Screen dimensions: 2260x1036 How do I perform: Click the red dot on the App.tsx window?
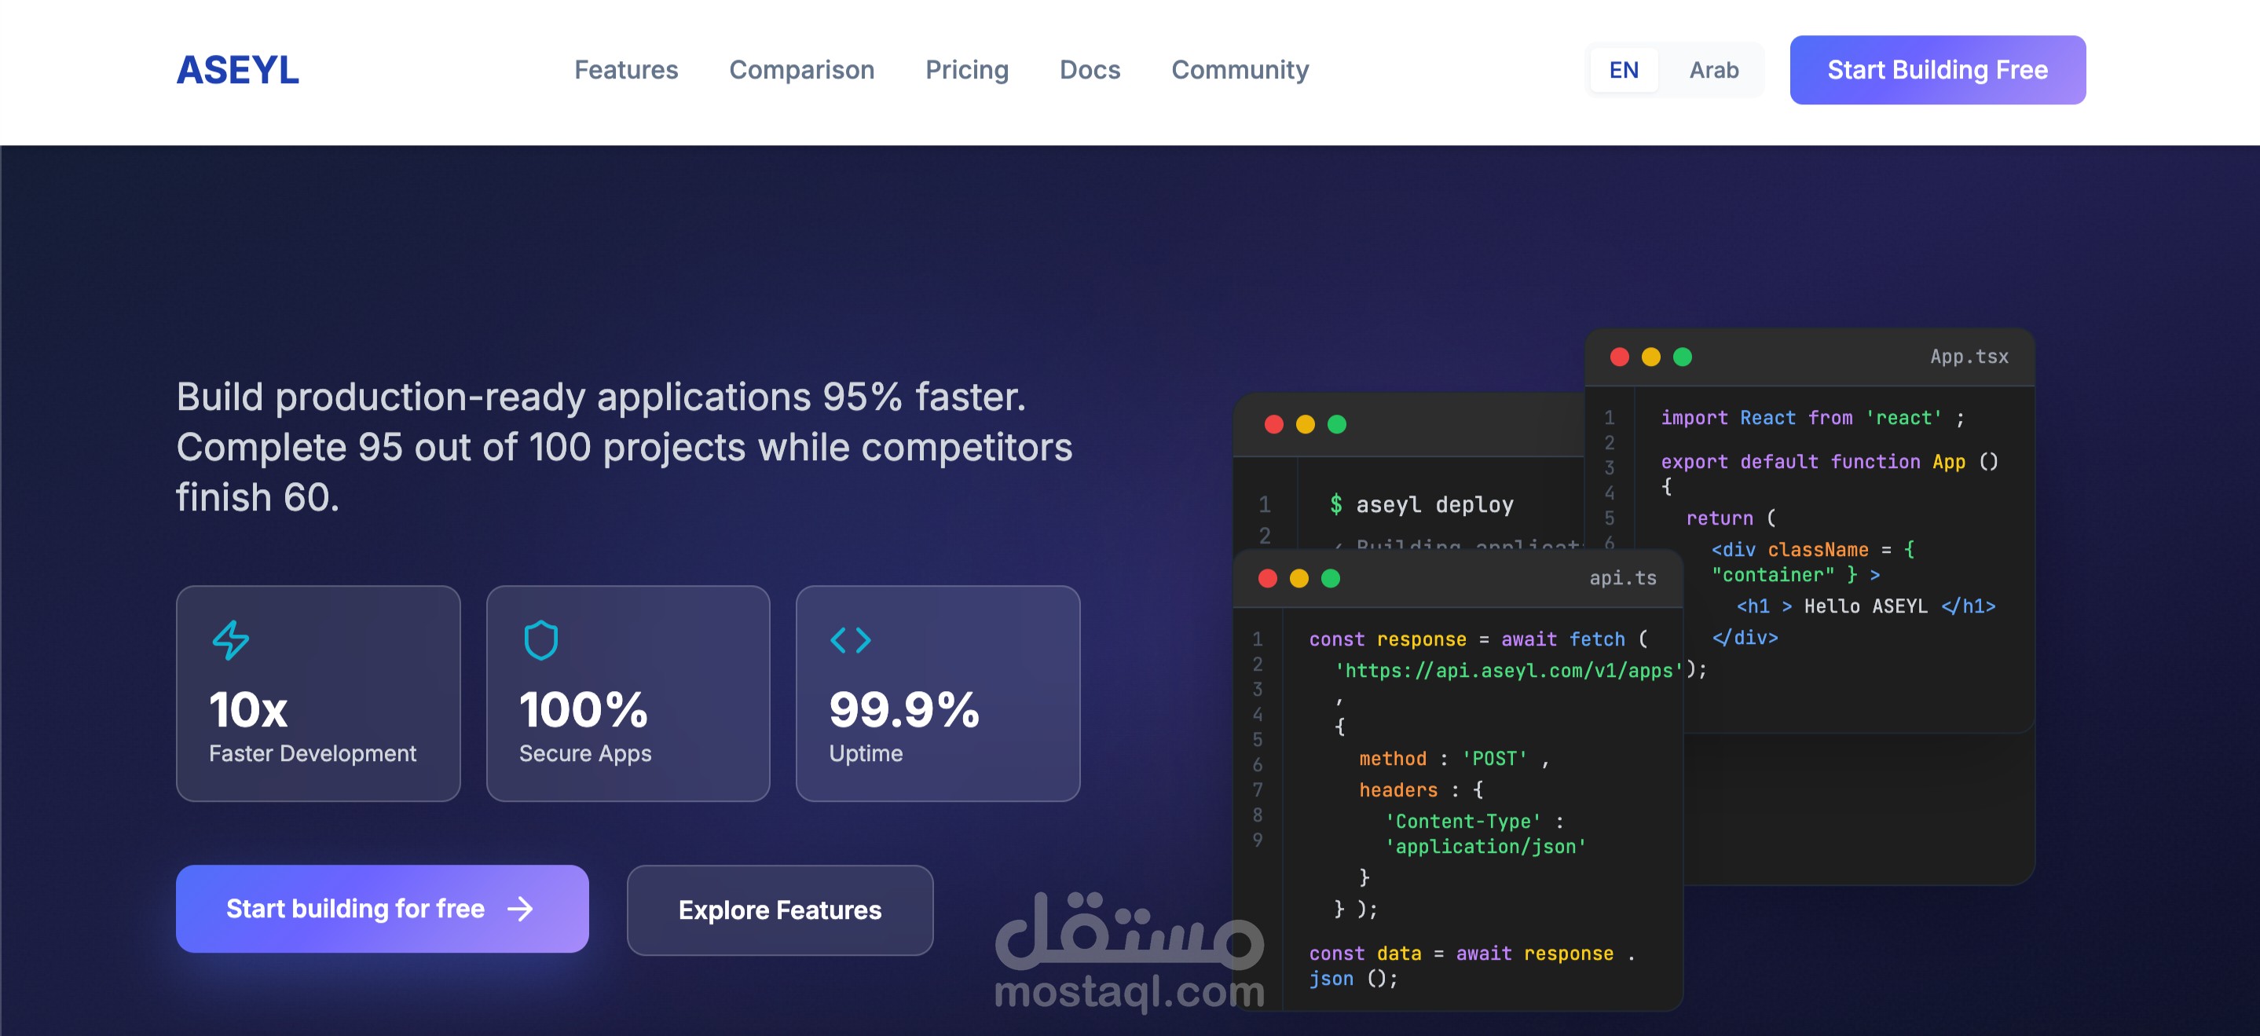1619,357
